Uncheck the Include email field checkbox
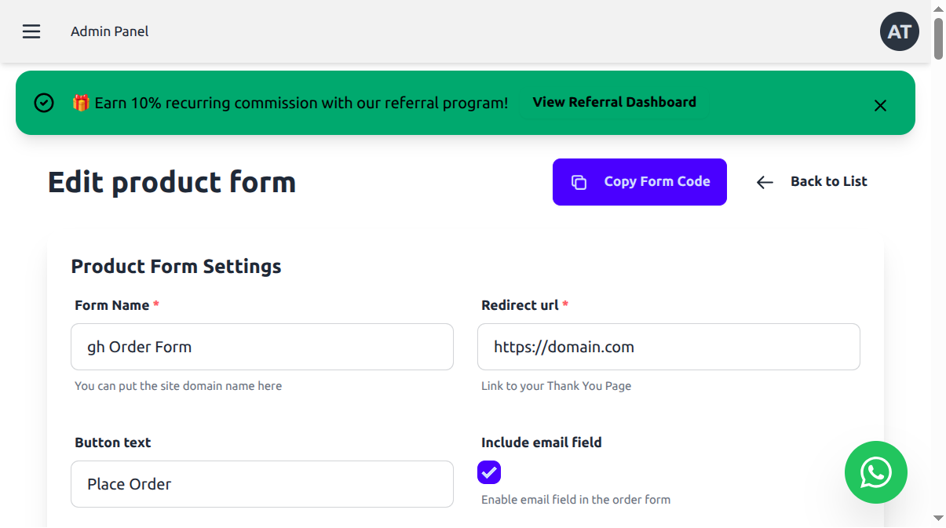946x528 pixels. tap(489, 472)
